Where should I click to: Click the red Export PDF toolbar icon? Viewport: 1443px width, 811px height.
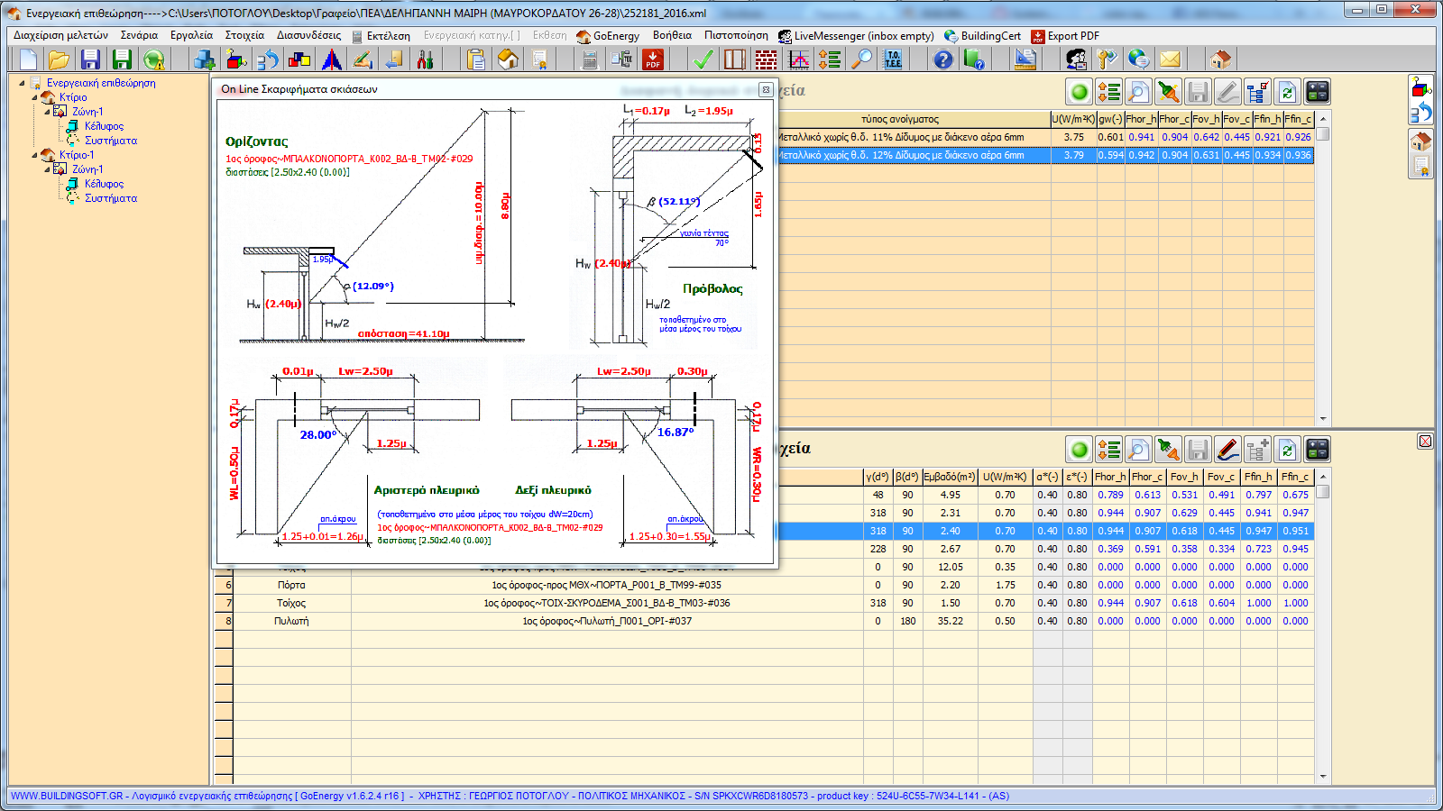point(653,59)
